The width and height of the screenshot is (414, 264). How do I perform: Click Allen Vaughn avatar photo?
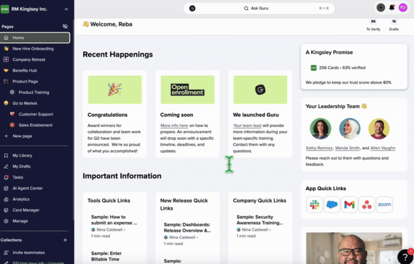coord(379,129)
